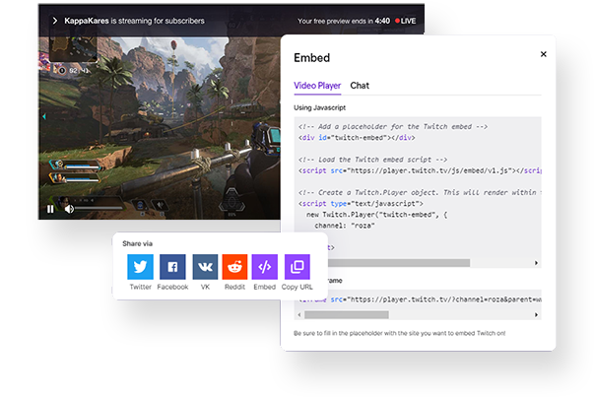Screen dimensions: 594x397
Task: Switch to the Chat tab
Action: tap(360, 87)
